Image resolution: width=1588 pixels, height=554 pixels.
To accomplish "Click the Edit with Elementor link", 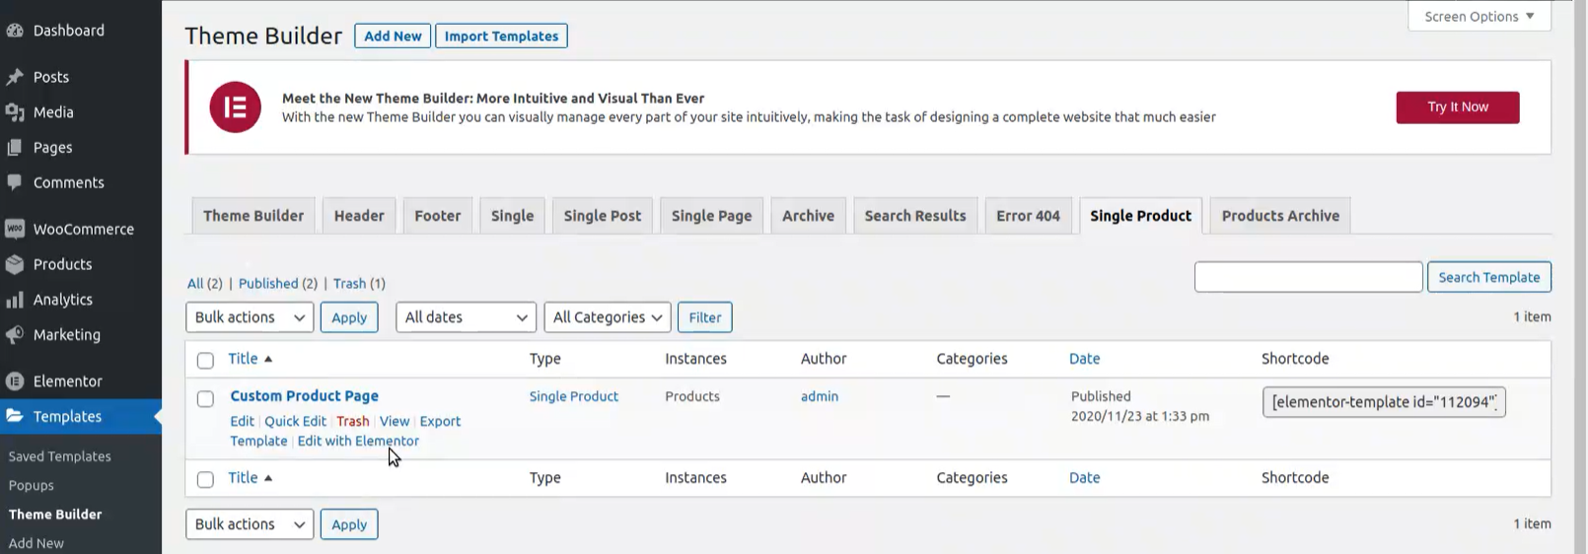I will [x=358, y=441].
